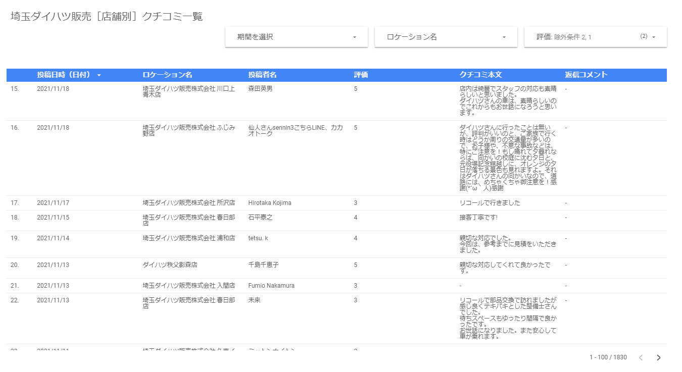Image resolution: width=682 pixels, height=372 pixels.
Task: Open the 期間を選択 date range dropdown
Action: coord(297,37)
